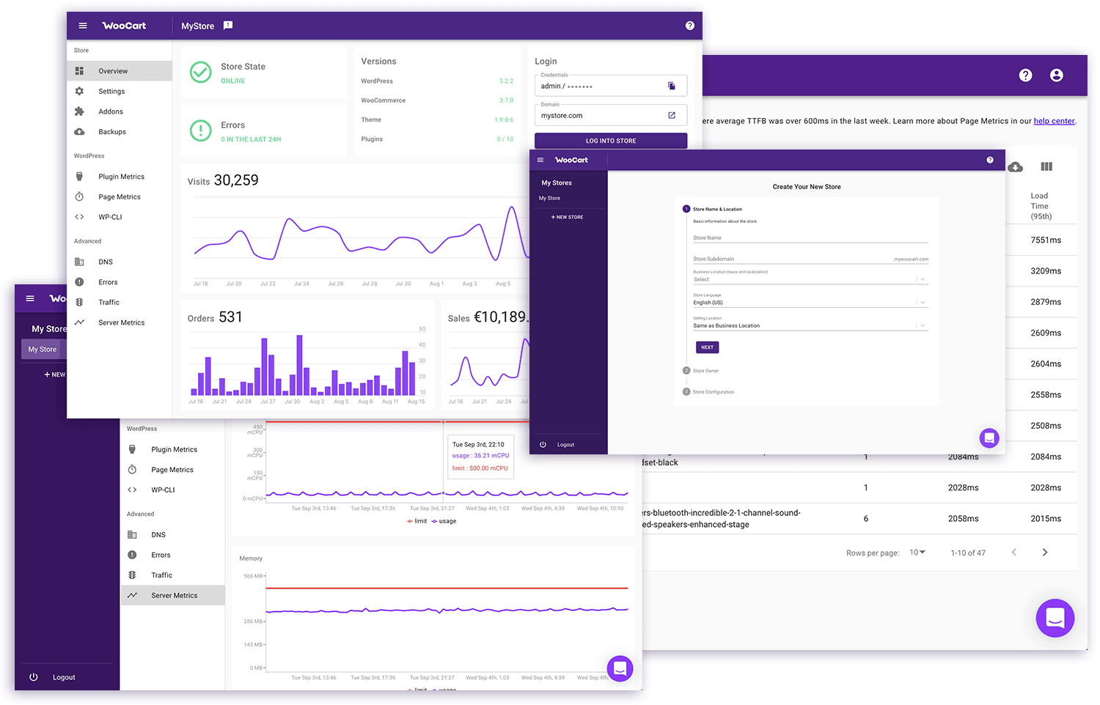Image resolution: width=1100 pixels, height=705 pixels.
Task: Open help icon in MyStore overview header
Action: [690, 26]
